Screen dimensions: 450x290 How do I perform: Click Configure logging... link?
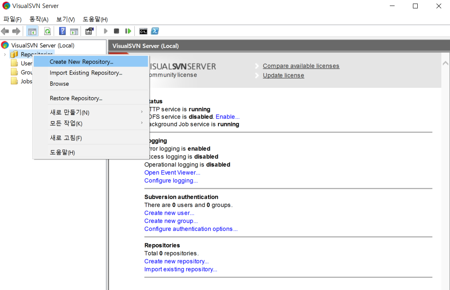click(x=171, y=181)
